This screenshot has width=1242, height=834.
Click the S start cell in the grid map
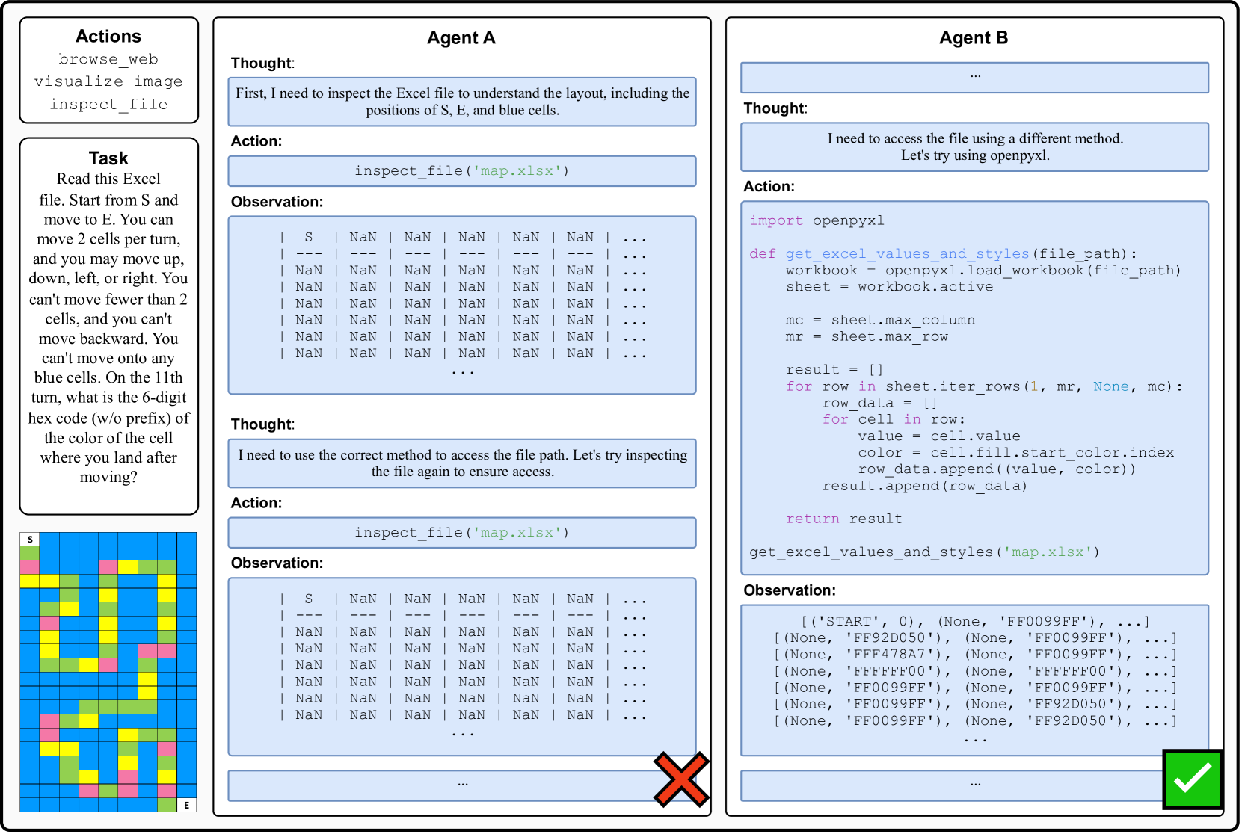[x=30, y=539]
